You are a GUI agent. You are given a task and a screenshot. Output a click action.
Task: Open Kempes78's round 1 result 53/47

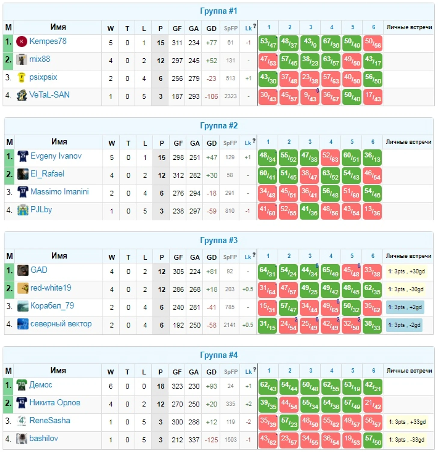click(268, 43)
